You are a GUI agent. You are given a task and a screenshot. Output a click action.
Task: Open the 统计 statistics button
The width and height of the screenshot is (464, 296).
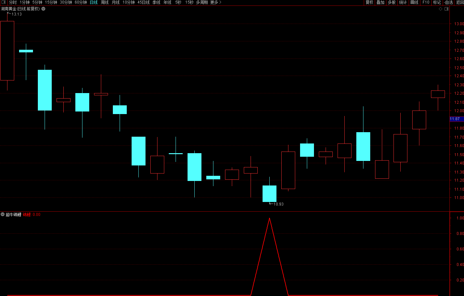(x=403, y=2)
